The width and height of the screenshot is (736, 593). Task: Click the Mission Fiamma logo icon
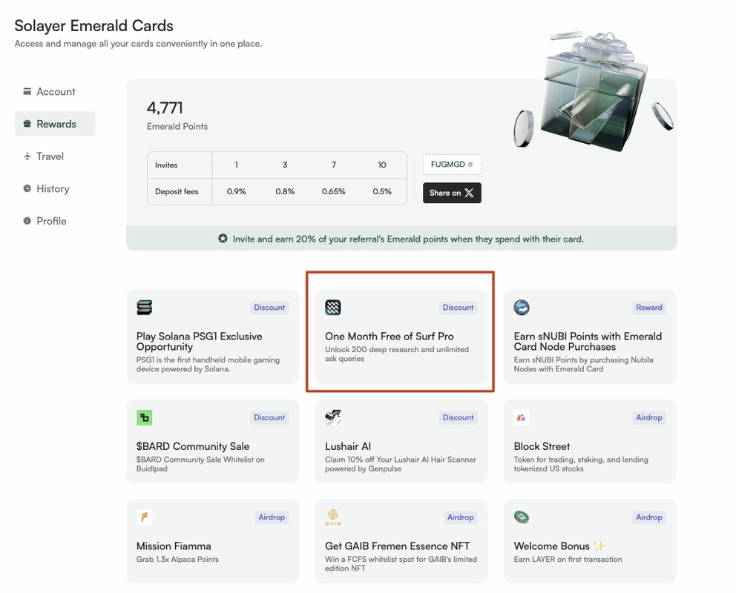tap(145, 517)
